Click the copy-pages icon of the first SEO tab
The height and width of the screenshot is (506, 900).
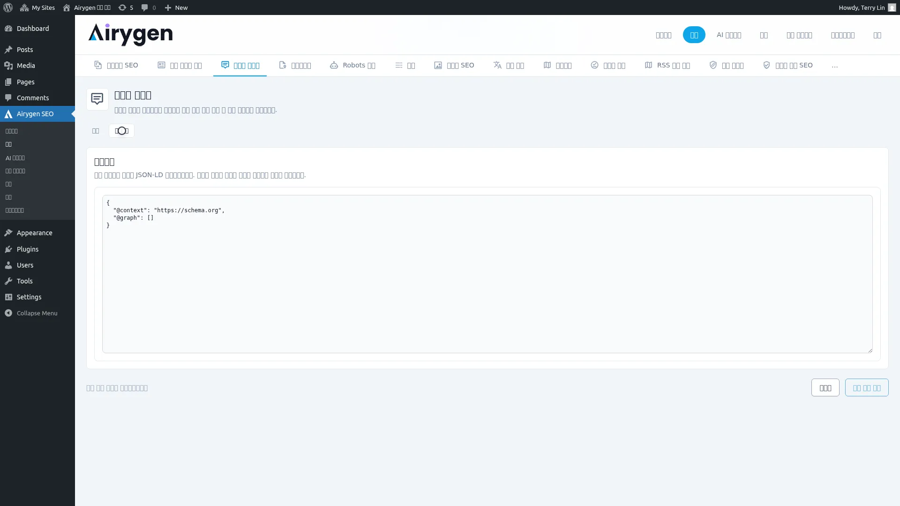[98, 65]
